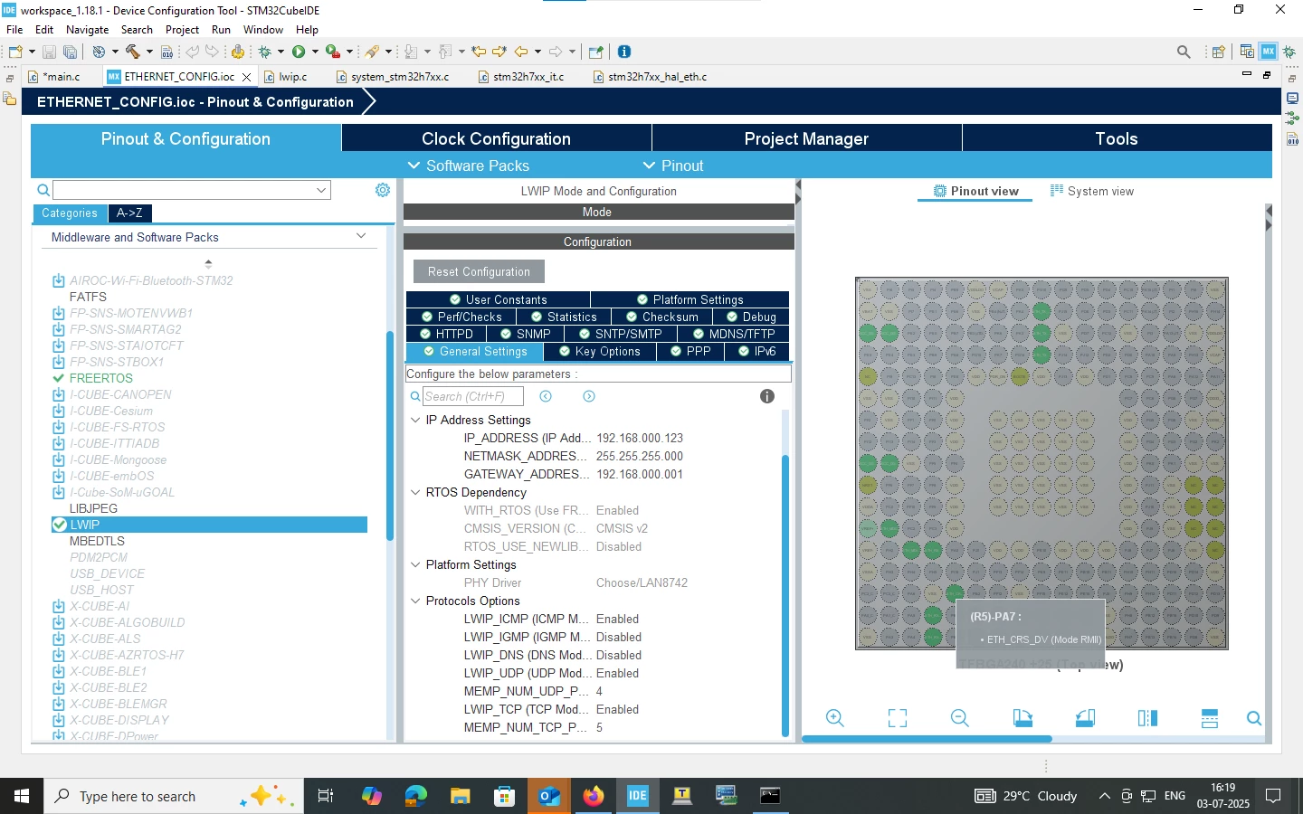Viewport: 1303px width, 814px height.
Task: Switch to the A->Z listing
Action: coord(129,213)
